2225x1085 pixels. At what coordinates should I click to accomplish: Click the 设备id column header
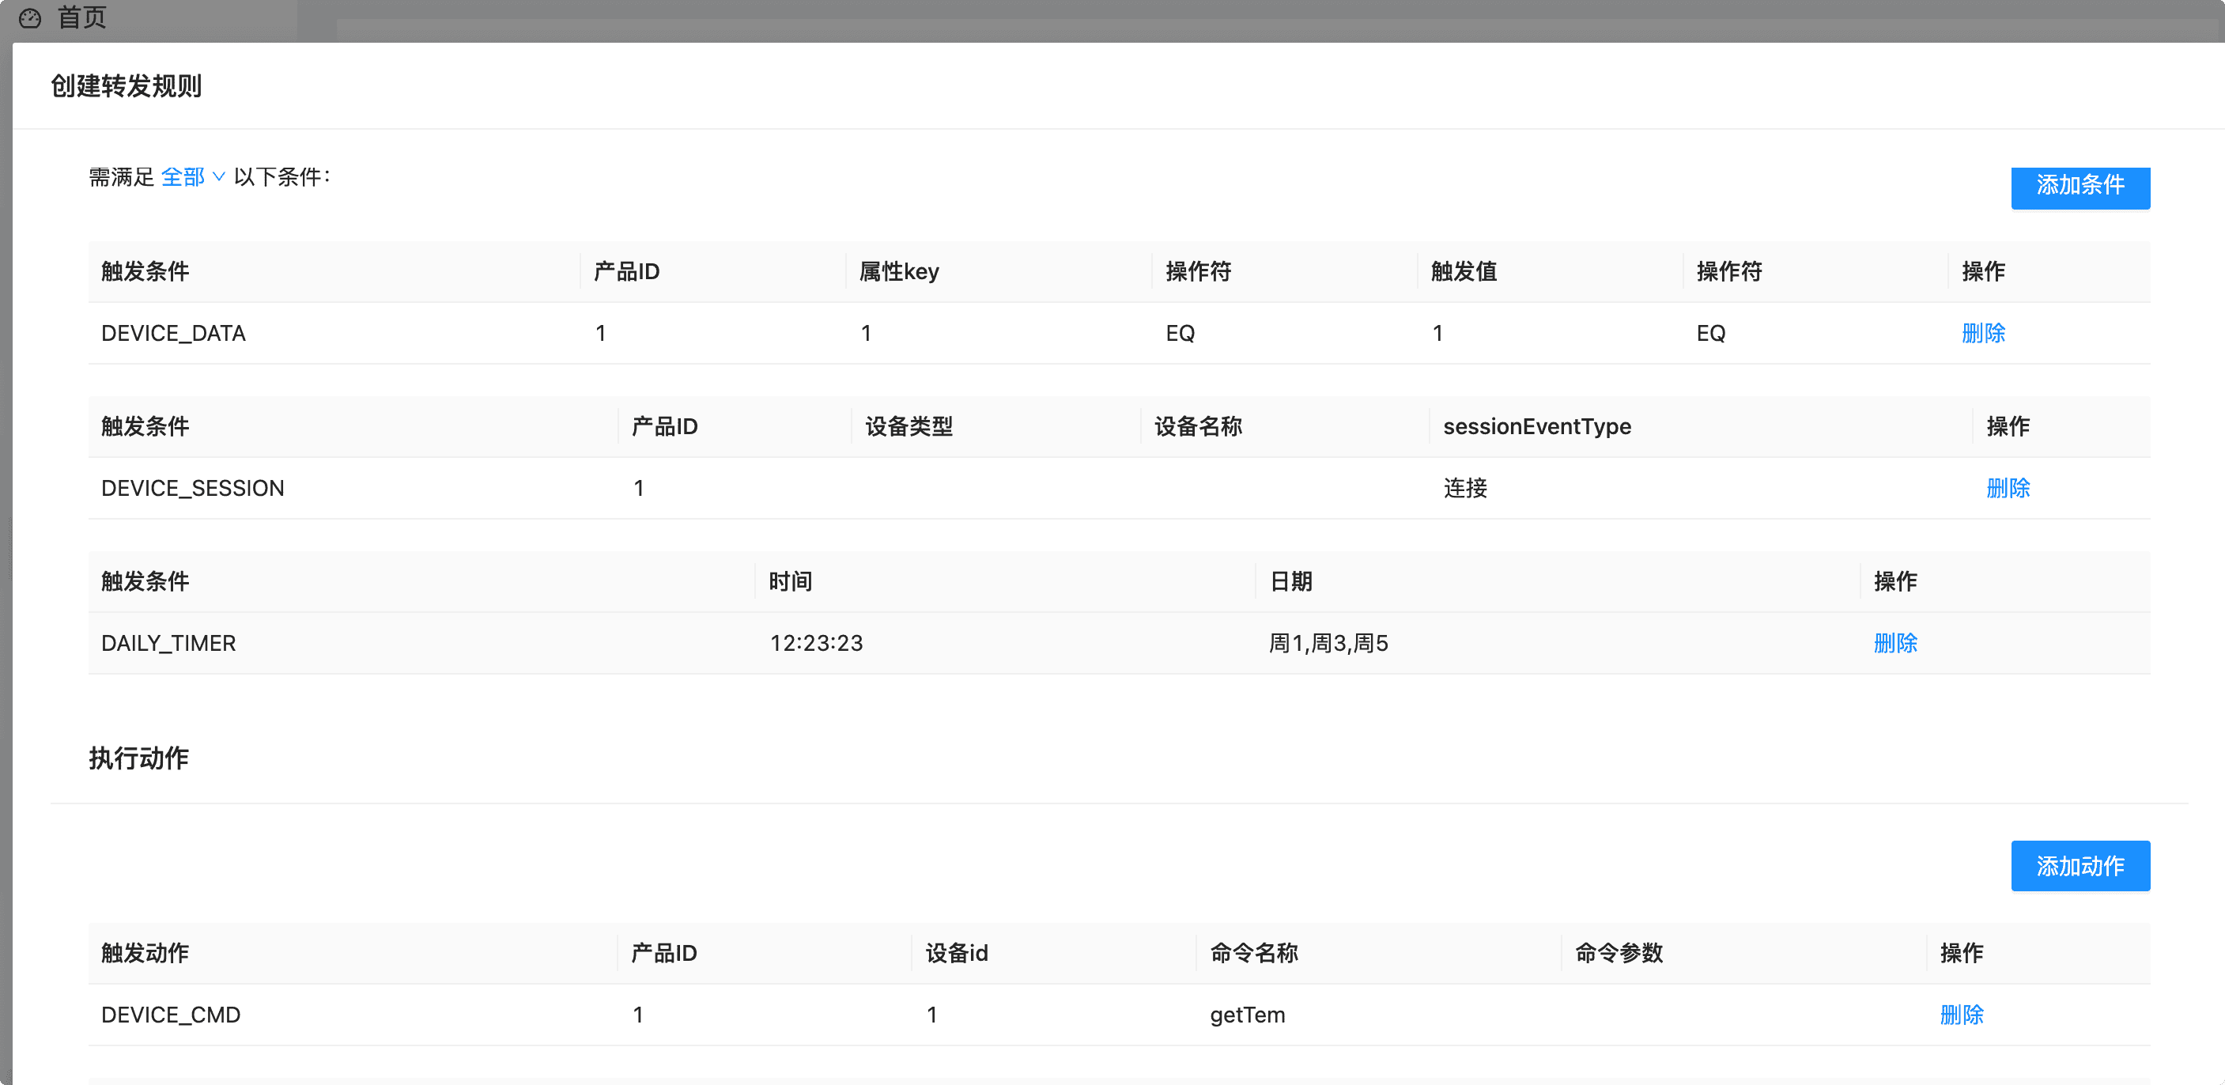[957, 954]
